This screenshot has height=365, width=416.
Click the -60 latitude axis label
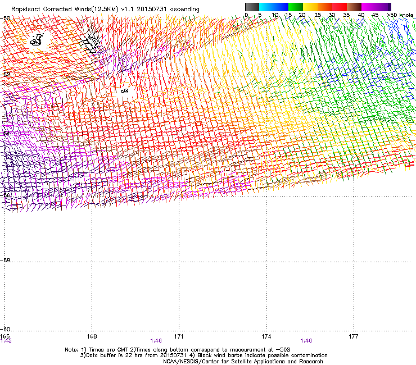pos(5,329)
